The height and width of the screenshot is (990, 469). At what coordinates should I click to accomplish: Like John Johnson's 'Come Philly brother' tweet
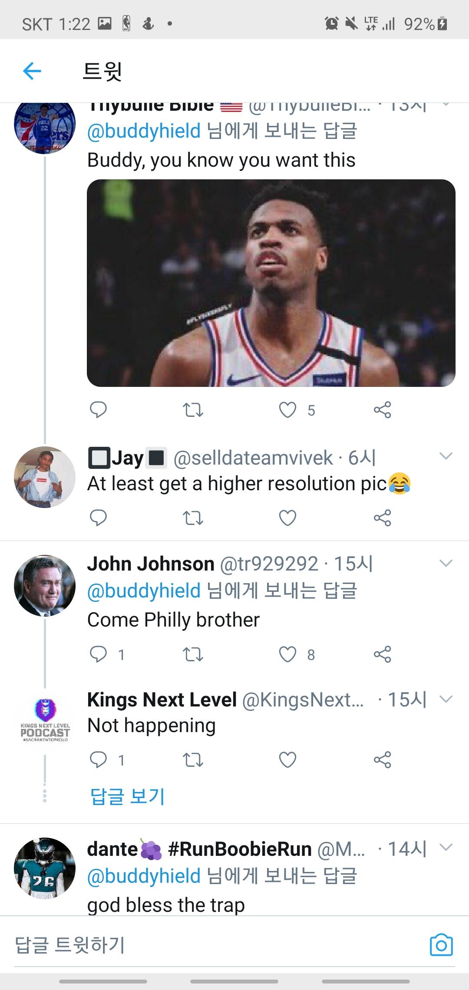[x=287, y=654]
